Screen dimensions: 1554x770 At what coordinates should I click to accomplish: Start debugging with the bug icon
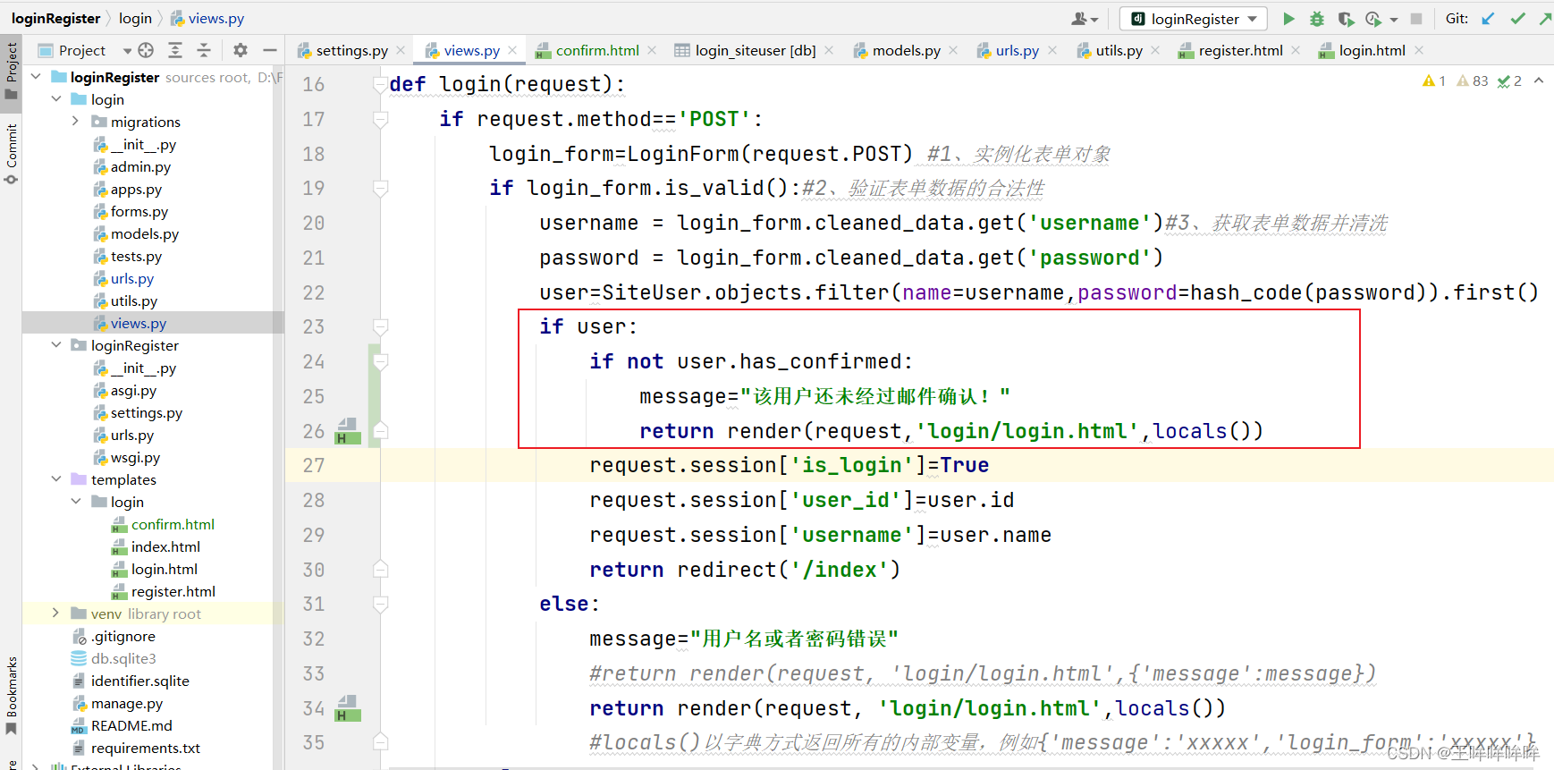[x=1317, y=19]
